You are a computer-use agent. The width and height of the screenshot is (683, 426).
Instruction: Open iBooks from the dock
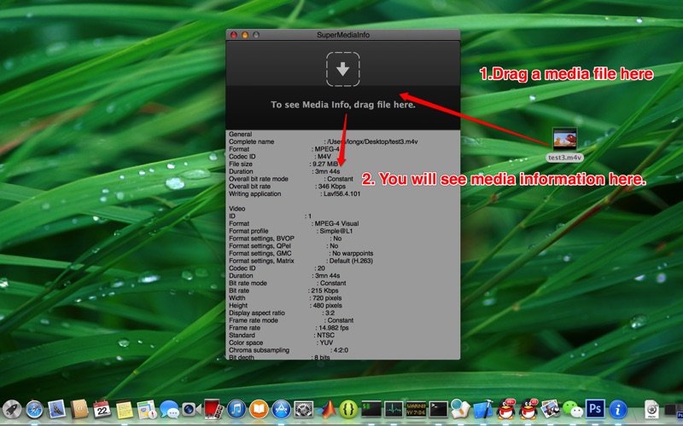click(259, 410)
